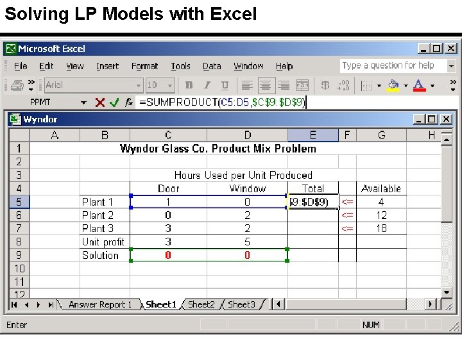Open the Tools menu
The height and width of the screenshot is (346, 462).
coord(180,66)
